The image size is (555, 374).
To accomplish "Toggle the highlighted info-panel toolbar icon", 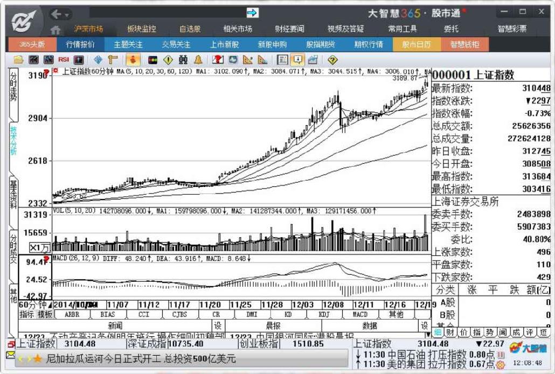I will tap(297, 60).
